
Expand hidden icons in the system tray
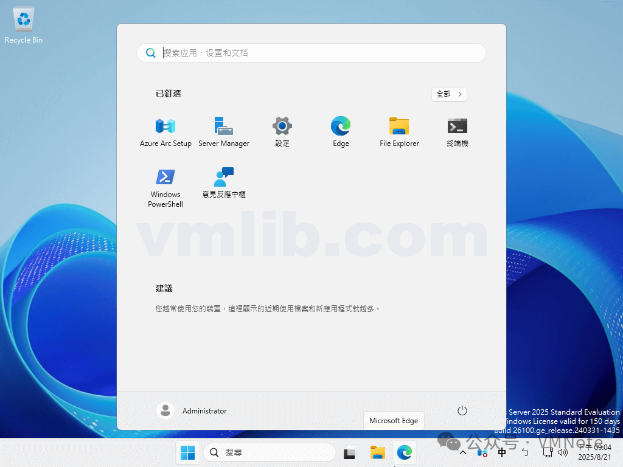(463, 452)
